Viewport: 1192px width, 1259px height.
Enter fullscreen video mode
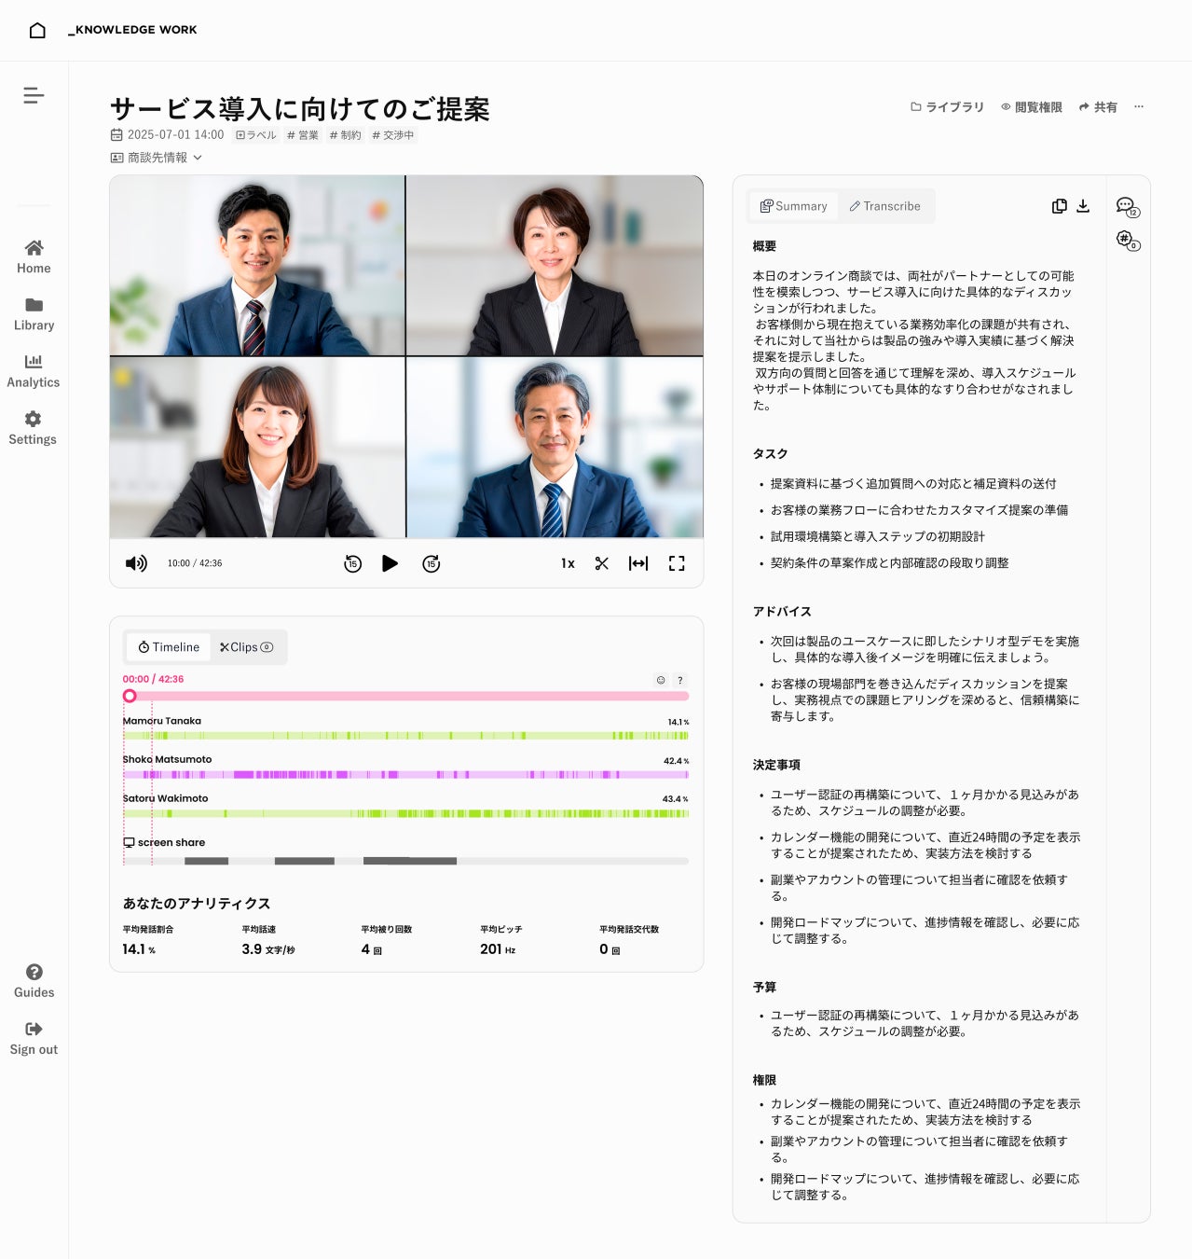677,563
